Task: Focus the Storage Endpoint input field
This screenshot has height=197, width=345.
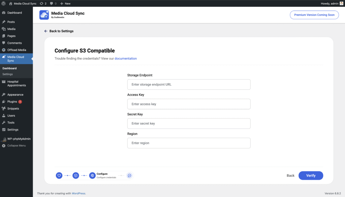Action: (x=189, y=85)
